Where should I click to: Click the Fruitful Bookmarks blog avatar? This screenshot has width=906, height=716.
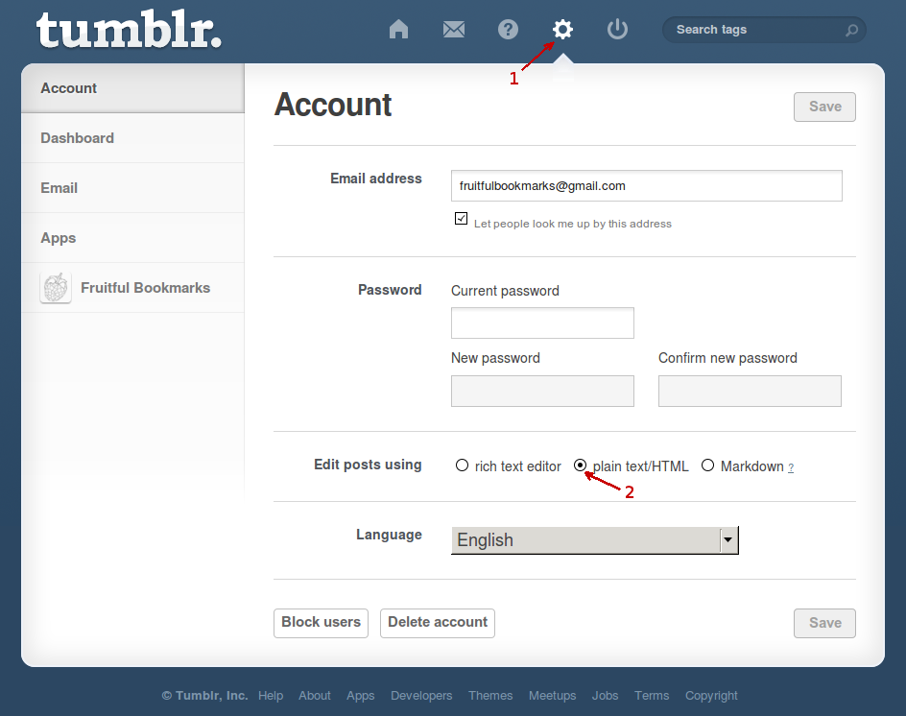point(55,287)
